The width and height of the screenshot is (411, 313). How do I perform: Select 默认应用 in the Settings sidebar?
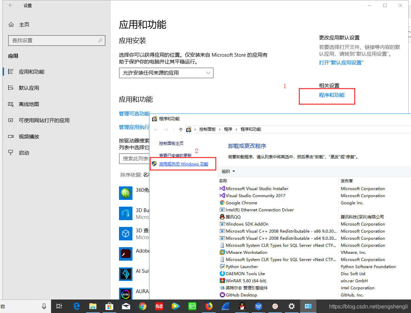tap(29, 88)
